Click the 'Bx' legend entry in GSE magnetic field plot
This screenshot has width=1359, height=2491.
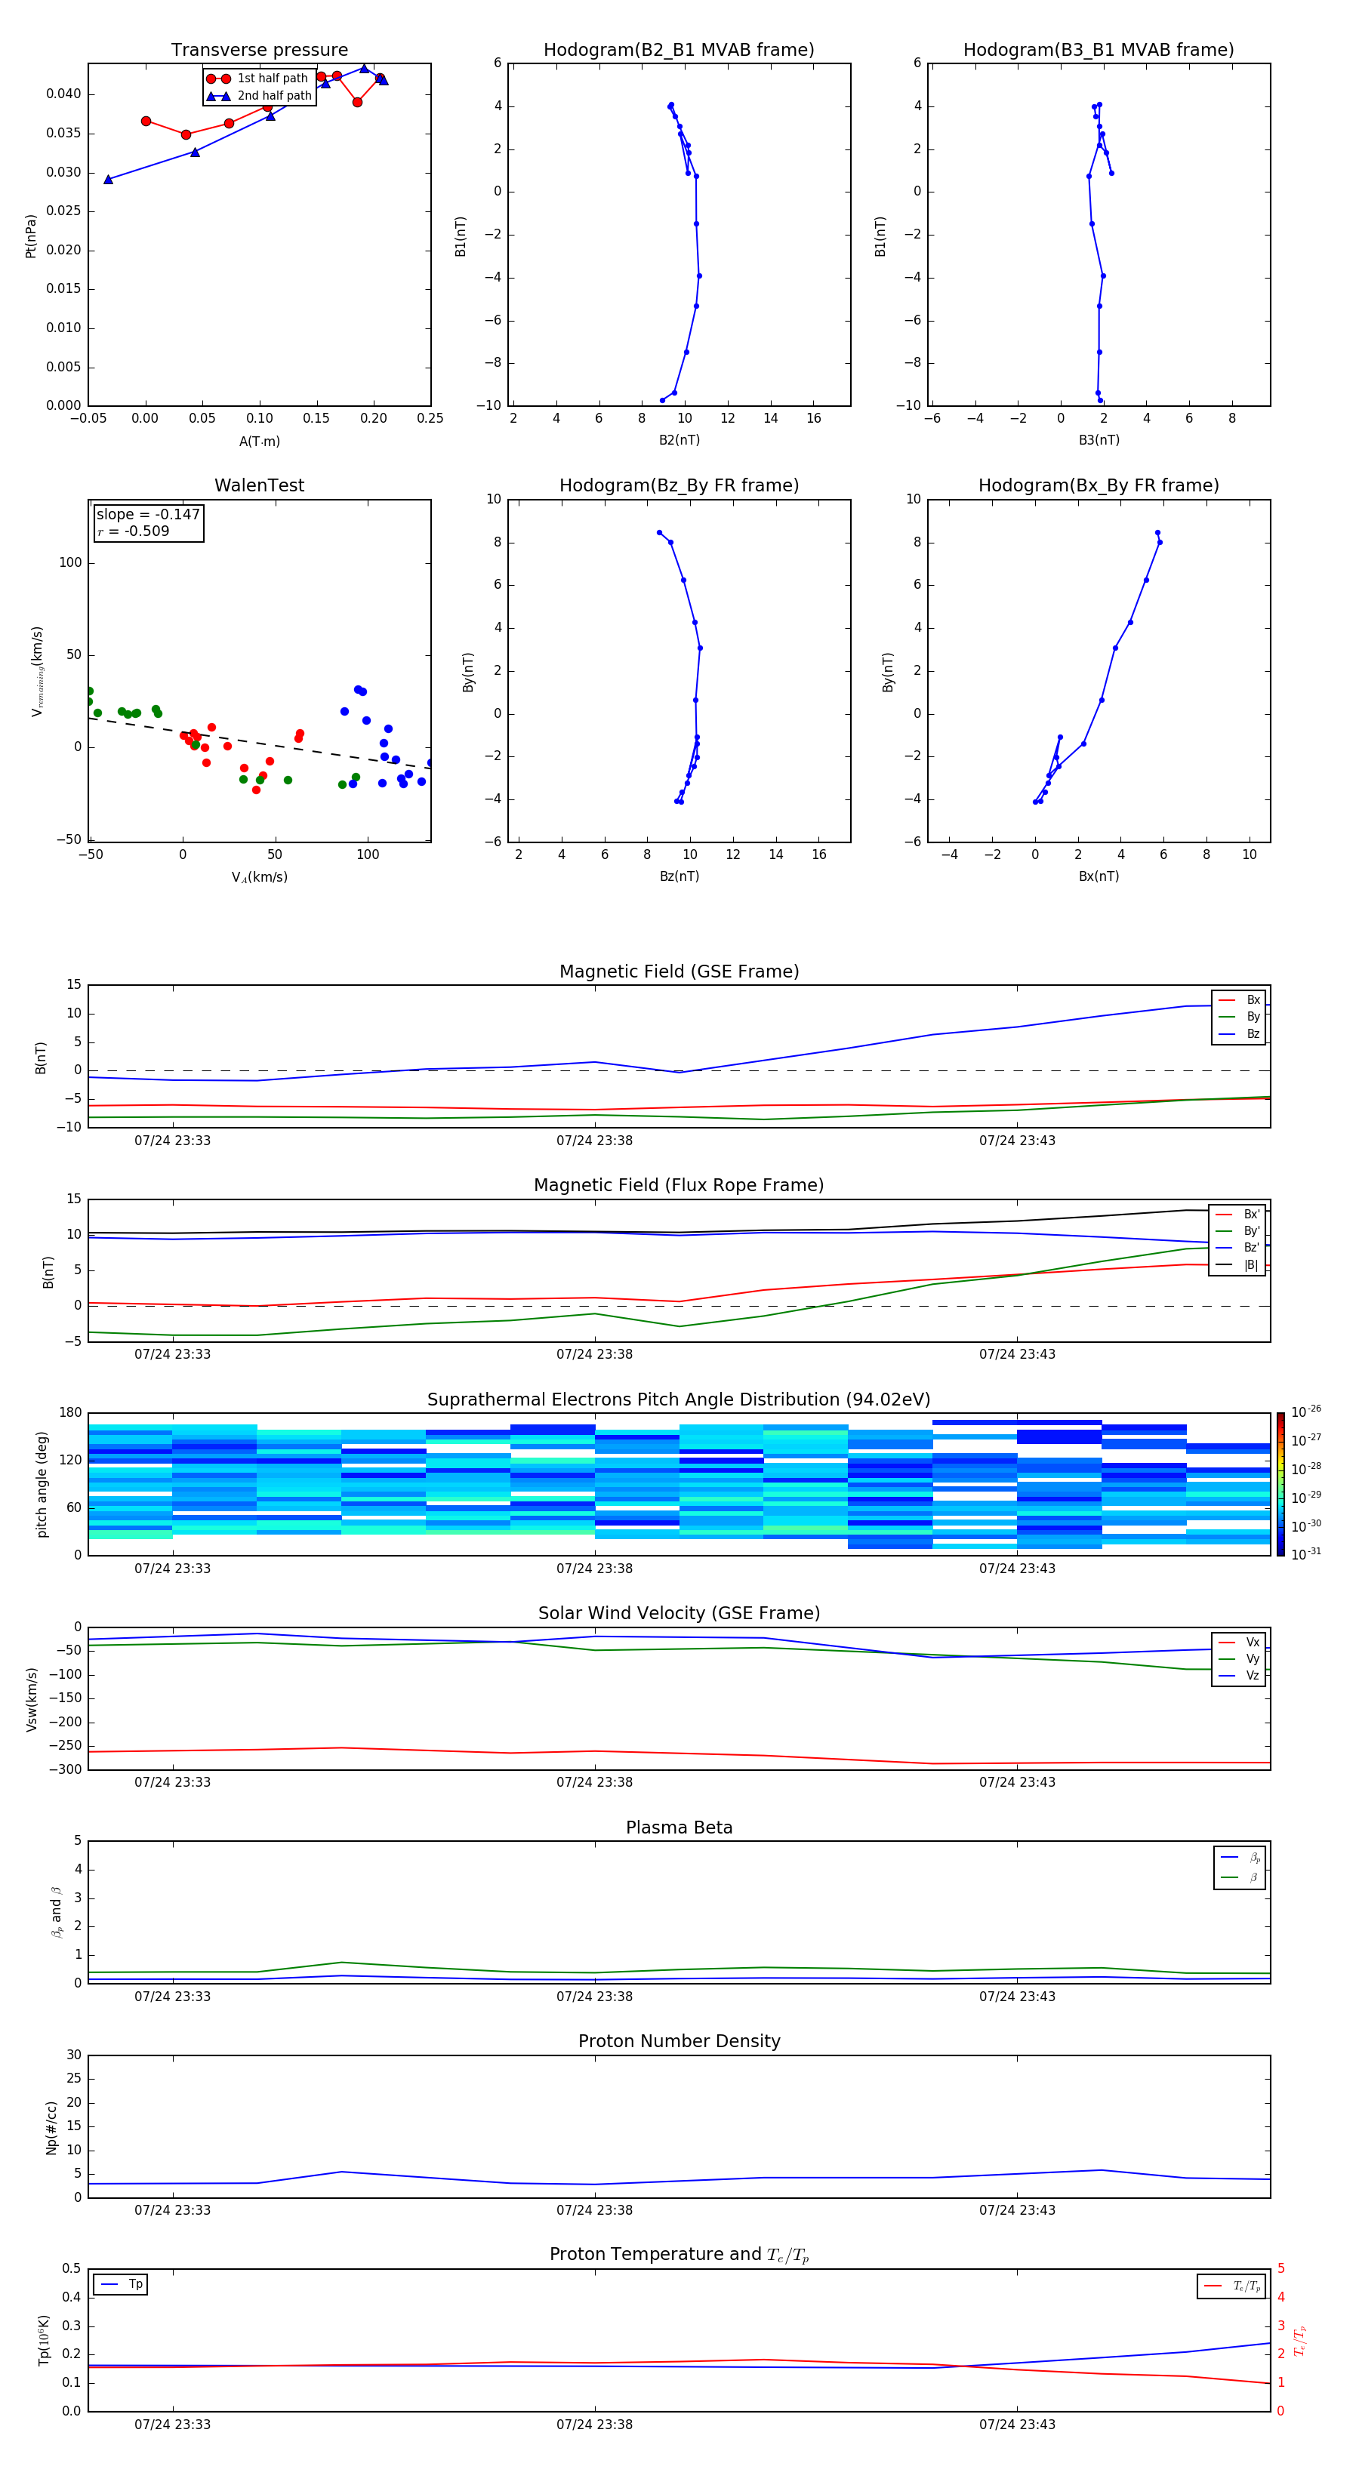click(1239, 1001)
